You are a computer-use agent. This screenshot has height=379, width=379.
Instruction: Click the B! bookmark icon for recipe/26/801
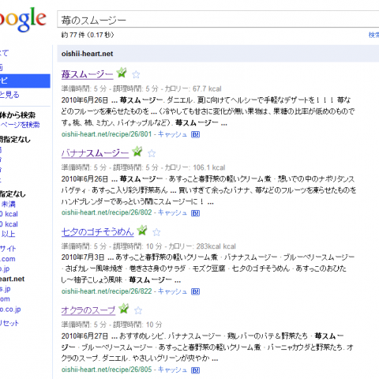pos(195,134)
